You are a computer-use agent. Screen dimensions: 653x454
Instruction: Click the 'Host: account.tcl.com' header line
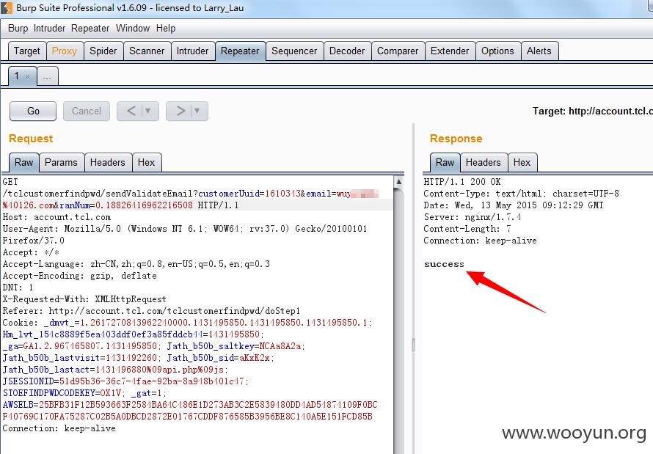coord(56,217)
